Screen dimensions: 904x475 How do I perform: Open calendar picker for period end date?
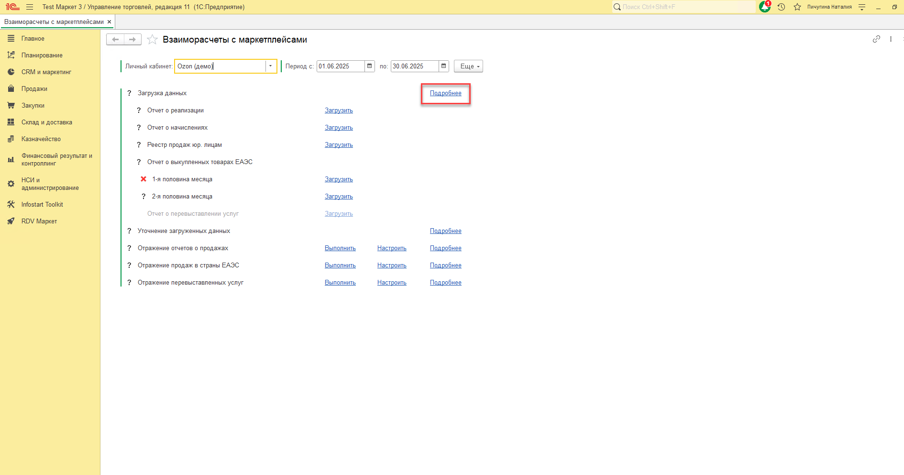tap(443, 66)
